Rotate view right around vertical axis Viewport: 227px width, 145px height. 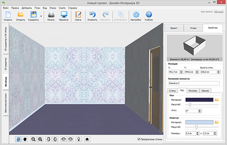pos(55,139)
